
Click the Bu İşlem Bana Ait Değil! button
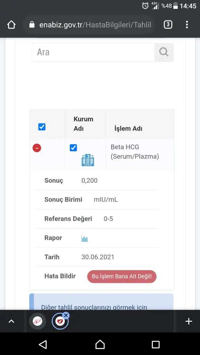coord(122,276)
